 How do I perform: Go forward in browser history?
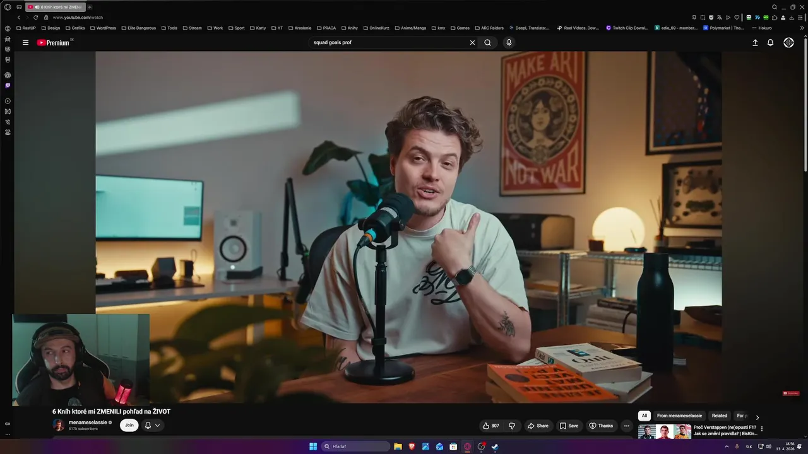[x=27, y=17]
